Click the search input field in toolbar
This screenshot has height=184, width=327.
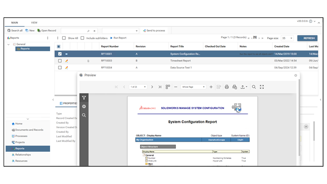pos(74,31)
